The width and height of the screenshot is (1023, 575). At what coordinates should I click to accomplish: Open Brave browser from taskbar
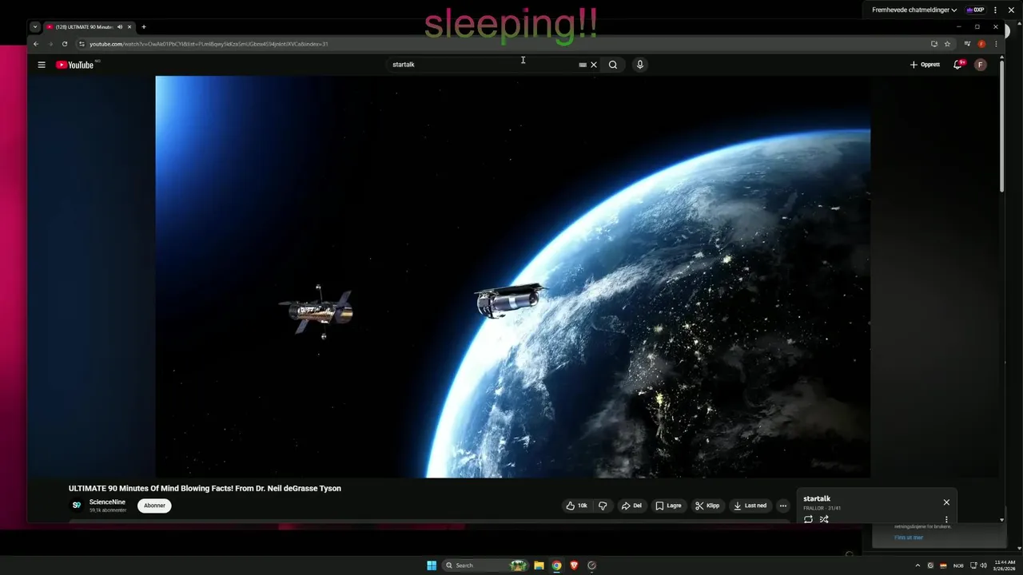pos(574,565)
